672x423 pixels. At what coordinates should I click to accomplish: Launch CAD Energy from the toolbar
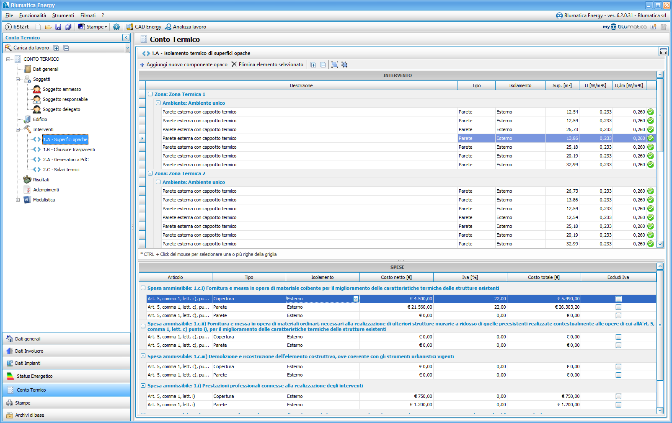144,27
